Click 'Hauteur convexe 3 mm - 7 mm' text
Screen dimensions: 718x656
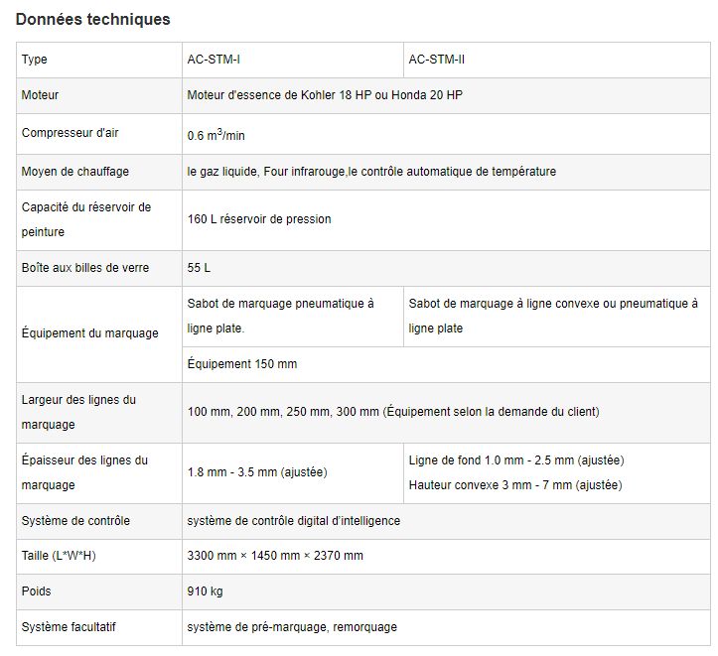[x=515, y=485]
